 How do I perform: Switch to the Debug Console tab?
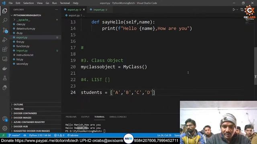[118, 117]
